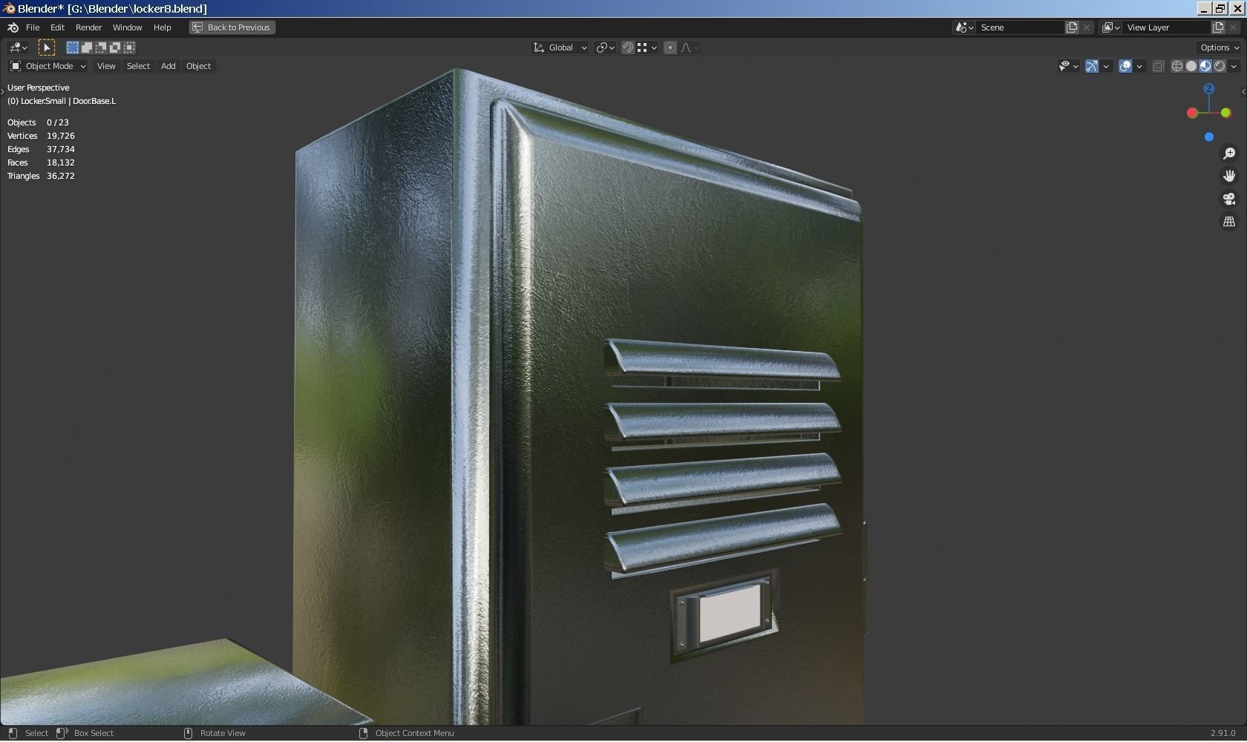Screen dimensions: 1247x742
Task: Click the Back to Previous button
Action: [232, 27]
